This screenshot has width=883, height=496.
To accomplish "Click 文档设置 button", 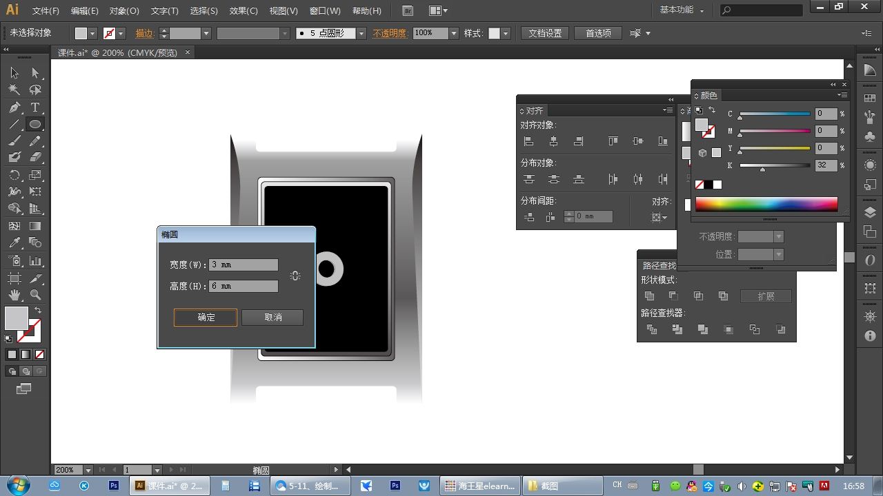I will point(545,33).
